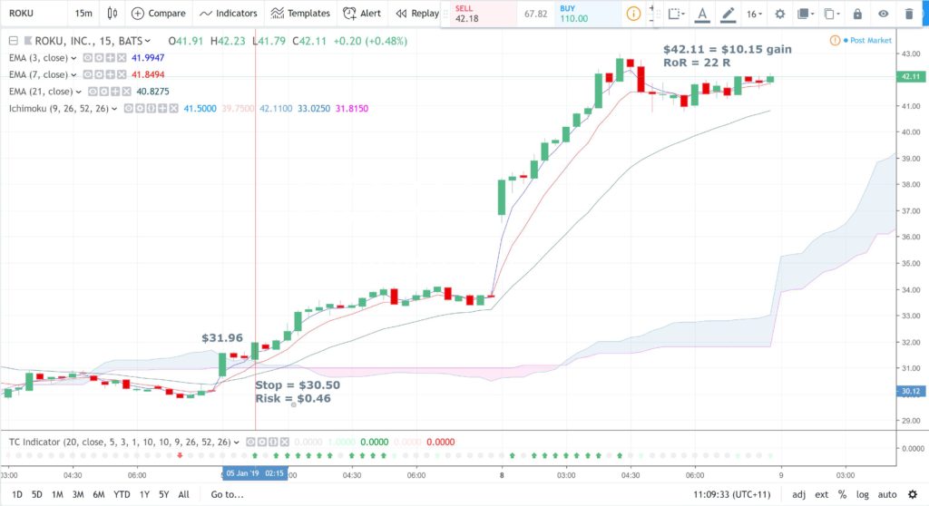Remove the TC Indicator

[284, 442]
